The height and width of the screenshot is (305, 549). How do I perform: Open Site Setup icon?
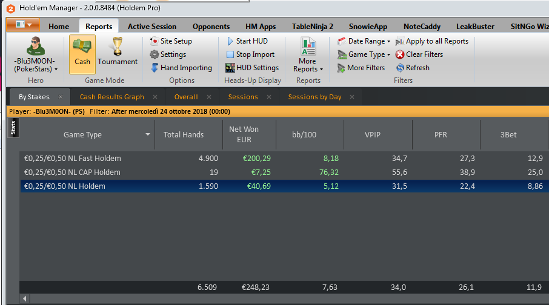point(154,41)
